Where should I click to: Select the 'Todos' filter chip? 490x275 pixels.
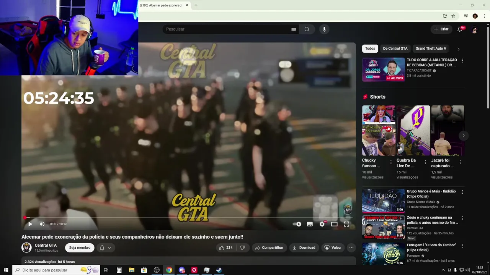[370, 49]
